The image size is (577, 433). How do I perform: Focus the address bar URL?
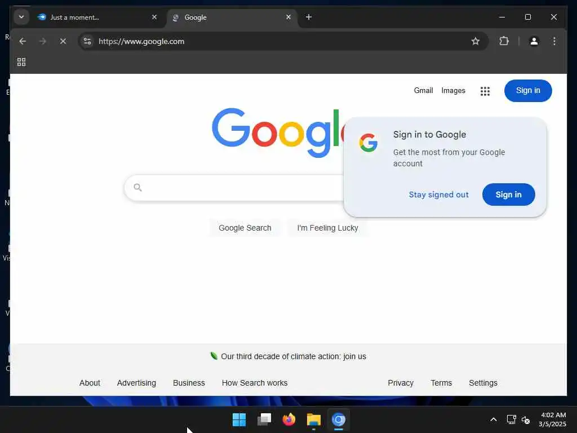click(141, 41)
